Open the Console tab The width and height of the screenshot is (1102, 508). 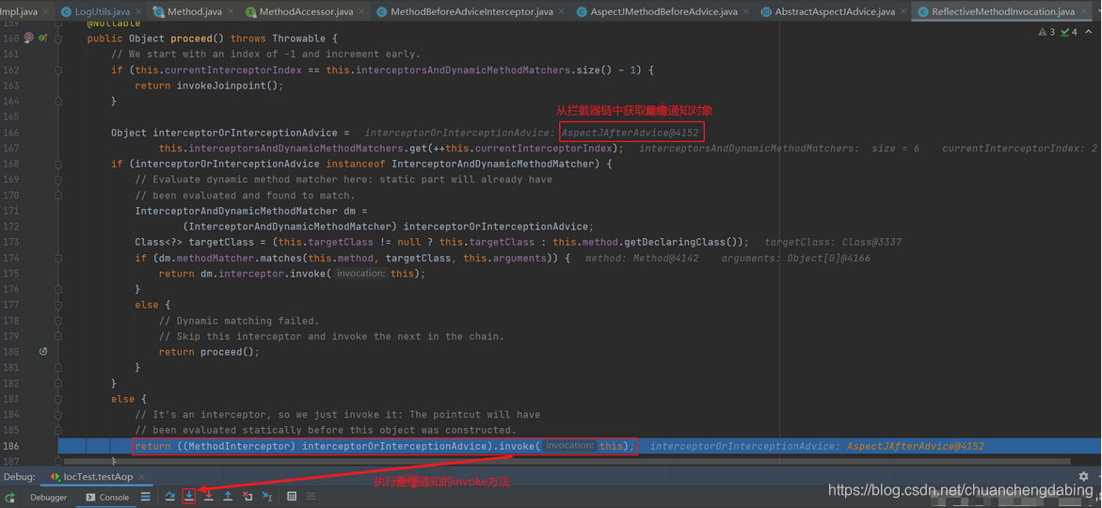point(107,497)
